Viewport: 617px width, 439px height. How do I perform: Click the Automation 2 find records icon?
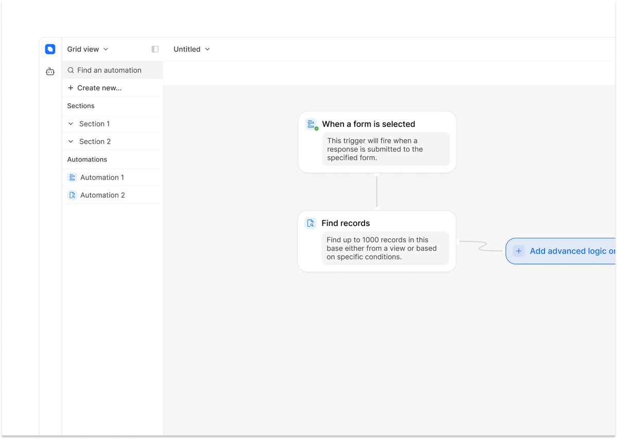(72, 195)
